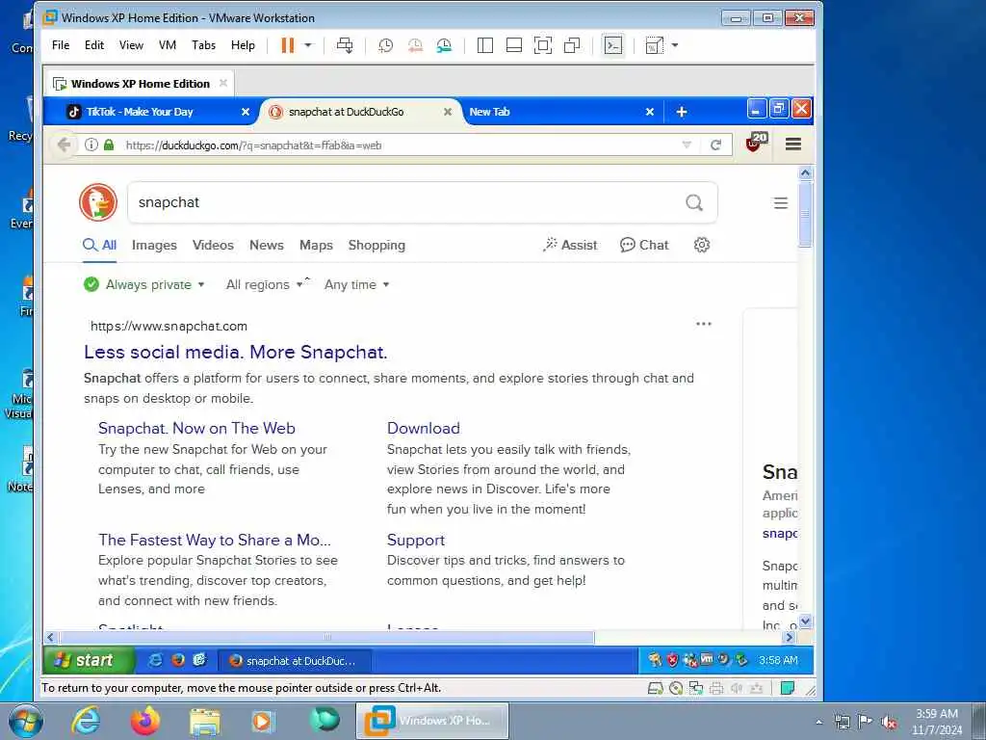This screenshot has height=740, width=986.
Task: Click the DuckDuckGo duck logo
Action: pos(98,202)
